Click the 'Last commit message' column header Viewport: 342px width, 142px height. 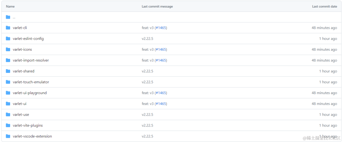(x=157, y=7)
